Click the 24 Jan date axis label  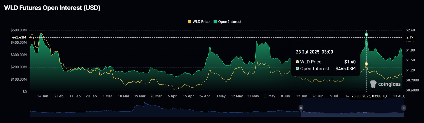click(x=43, y=96)
